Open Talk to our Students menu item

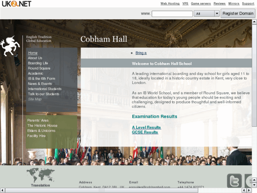click(43, 94)
